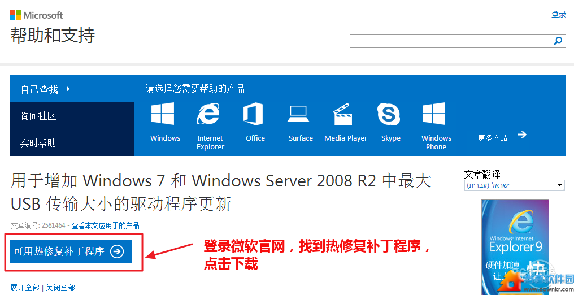
Task: Click the 关闭全部 link
Action: pos(60,288)
